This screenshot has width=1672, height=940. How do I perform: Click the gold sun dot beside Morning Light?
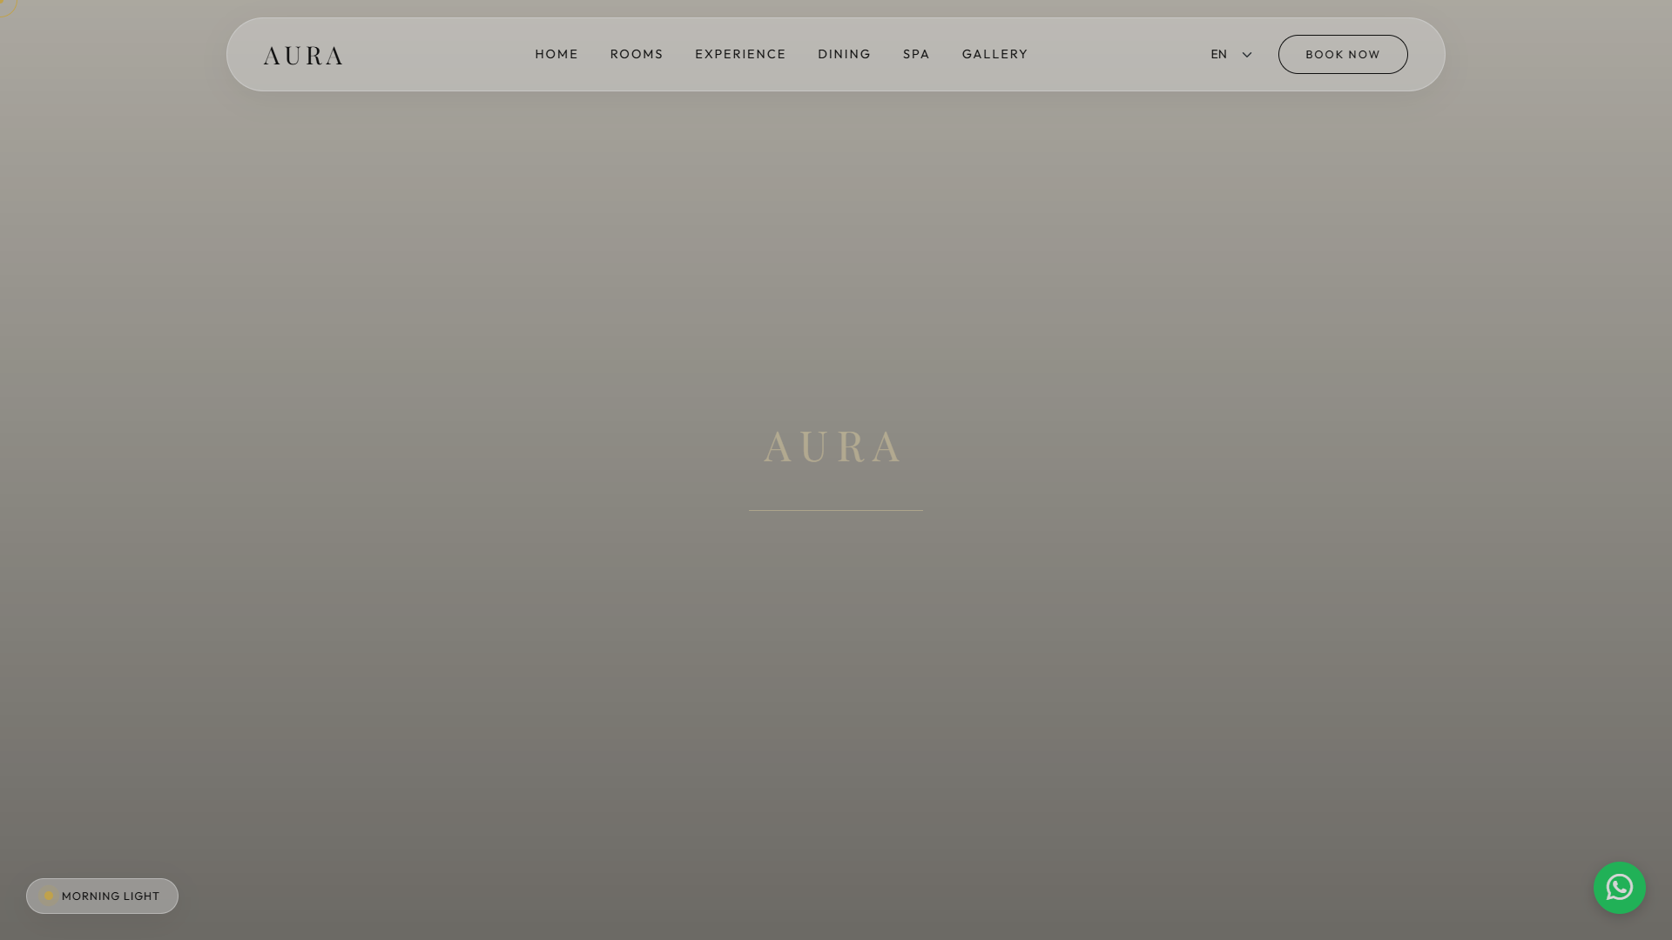pos(49,896)
